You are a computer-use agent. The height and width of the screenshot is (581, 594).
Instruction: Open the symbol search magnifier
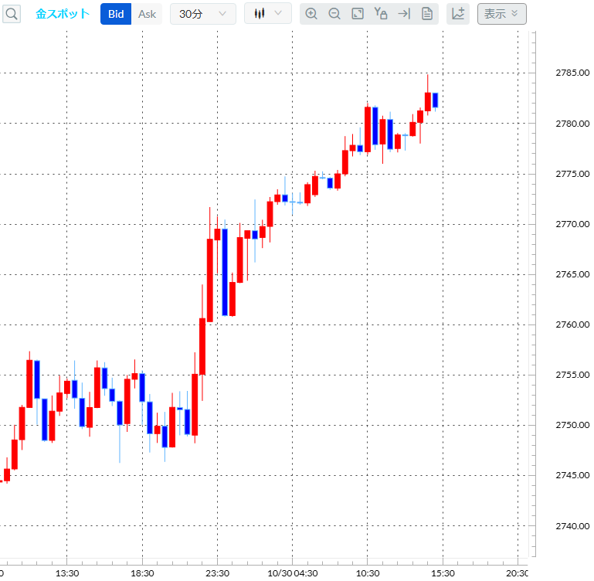[x=12, y=14]
